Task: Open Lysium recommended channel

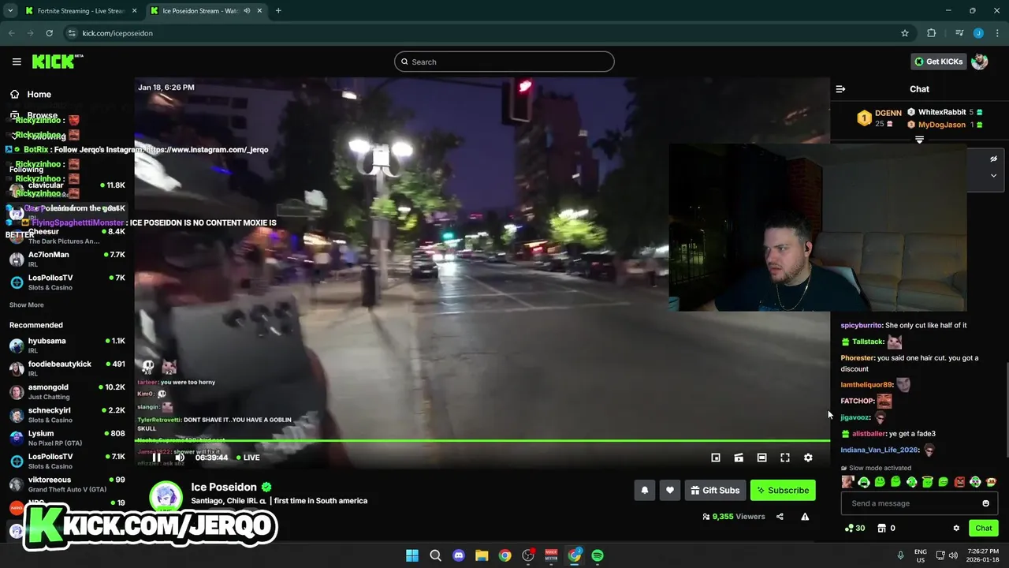Action: [x=67, y=438]
